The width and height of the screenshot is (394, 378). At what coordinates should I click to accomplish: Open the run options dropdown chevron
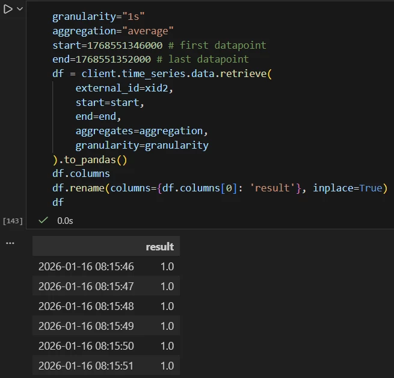(x=20, y=10)
